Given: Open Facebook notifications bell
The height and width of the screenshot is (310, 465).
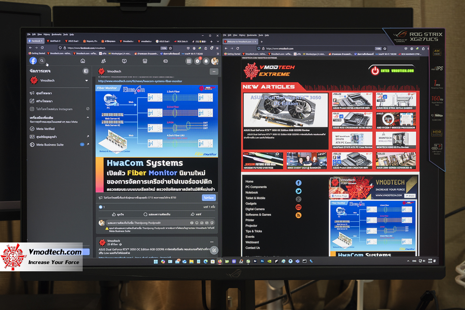Looking at the screenshot, I should [206, 61].
